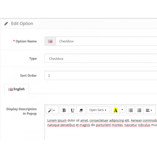157x157 pixels.
Task: Click the magic wand style icon
Action: (x=52, y=110)
